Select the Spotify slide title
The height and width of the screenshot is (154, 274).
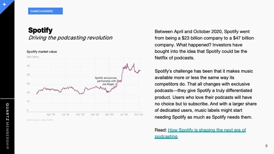(40, 30)
